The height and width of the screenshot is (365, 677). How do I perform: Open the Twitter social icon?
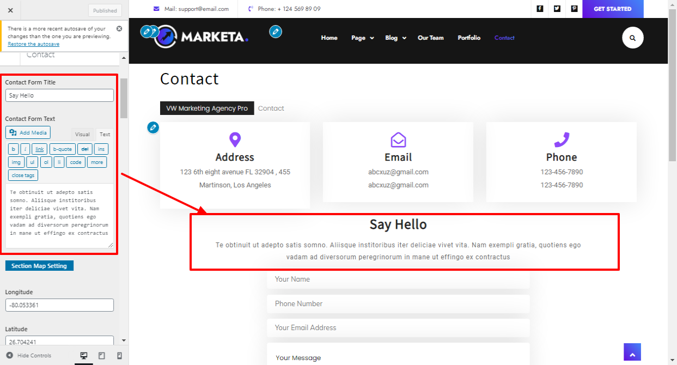[557, 9]
